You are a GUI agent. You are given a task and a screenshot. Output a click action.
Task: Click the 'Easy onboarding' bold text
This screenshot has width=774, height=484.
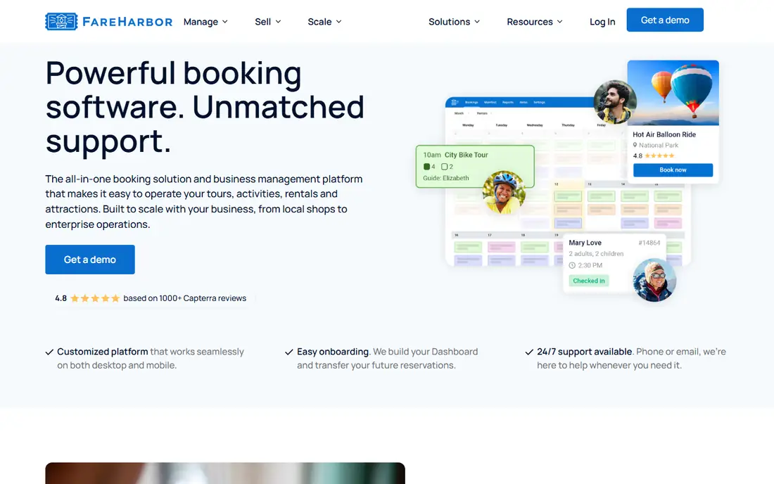[333, 352]
